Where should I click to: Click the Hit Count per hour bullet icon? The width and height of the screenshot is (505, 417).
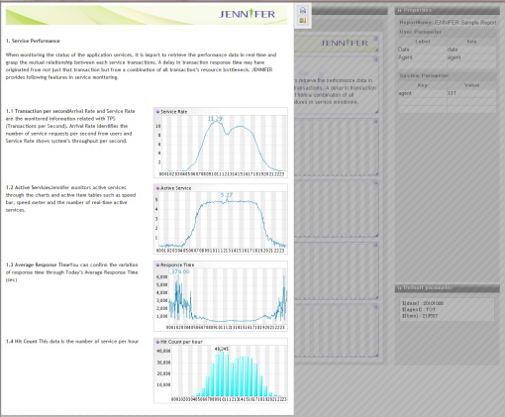pos(157,342)
